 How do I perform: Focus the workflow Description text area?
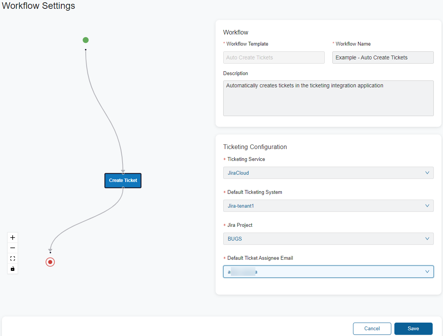coord(328,98)
